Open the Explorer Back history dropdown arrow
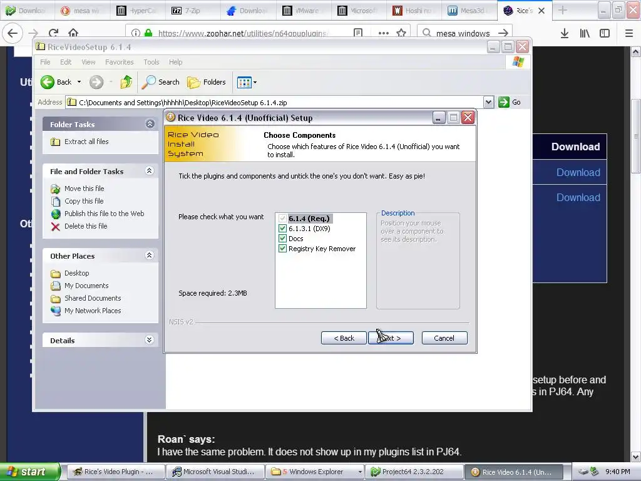This screenshot has width=641, height=481. [79, 82]
